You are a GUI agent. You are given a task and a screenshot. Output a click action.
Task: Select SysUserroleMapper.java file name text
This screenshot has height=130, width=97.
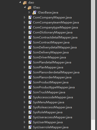pos(51,127)
